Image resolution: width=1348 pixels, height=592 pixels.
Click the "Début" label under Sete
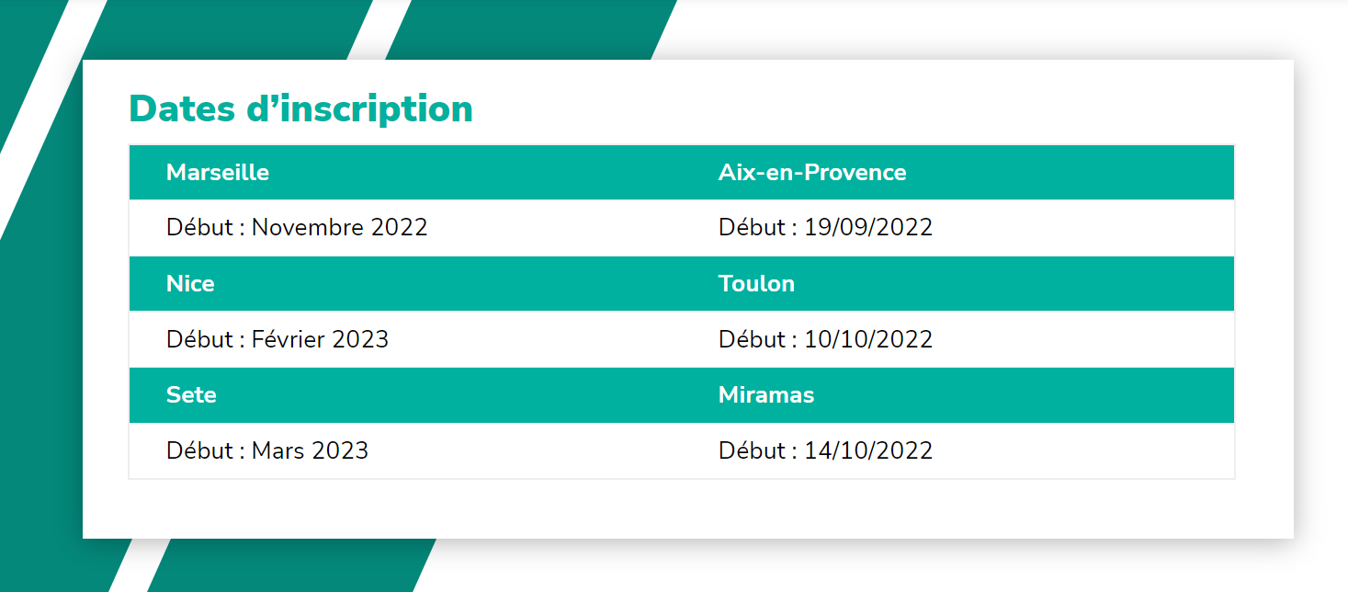click(x=199, y=451)
